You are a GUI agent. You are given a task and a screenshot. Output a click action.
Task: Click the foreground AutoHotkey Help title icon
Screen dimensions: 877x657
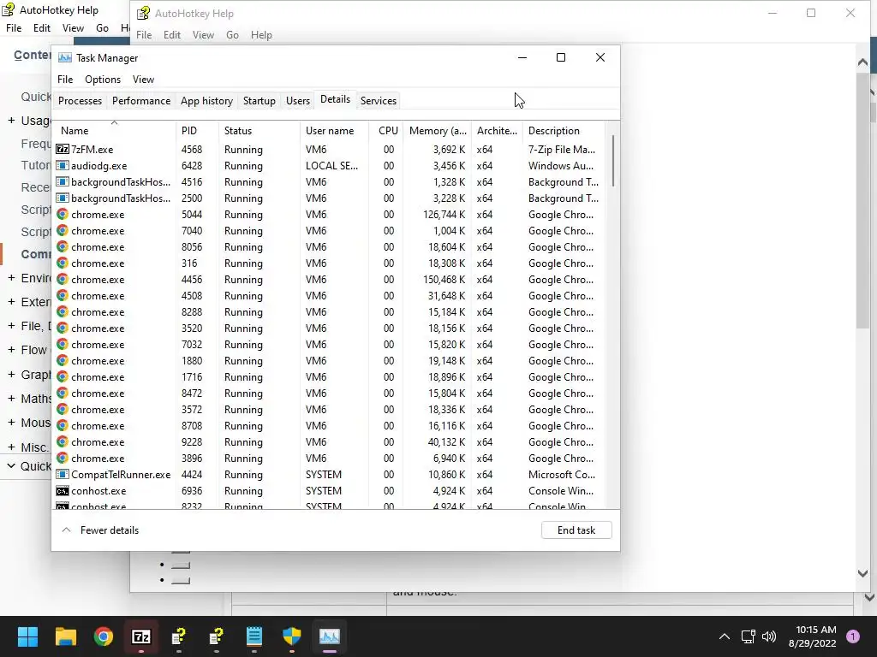click(x=143, y=13)
